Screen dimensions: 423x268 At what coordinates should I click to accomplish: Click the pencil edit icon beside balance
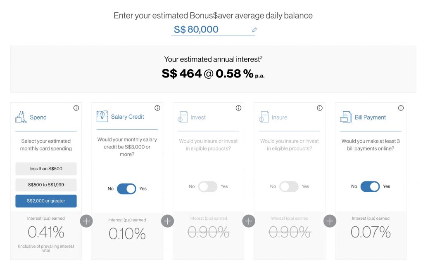click(254, 30)
